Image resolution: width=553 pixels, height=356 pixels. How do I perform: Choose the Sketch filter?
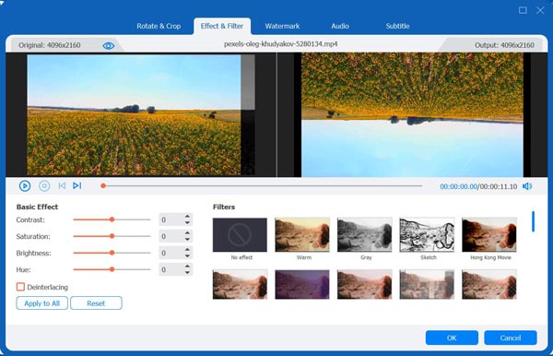(427, 234)
